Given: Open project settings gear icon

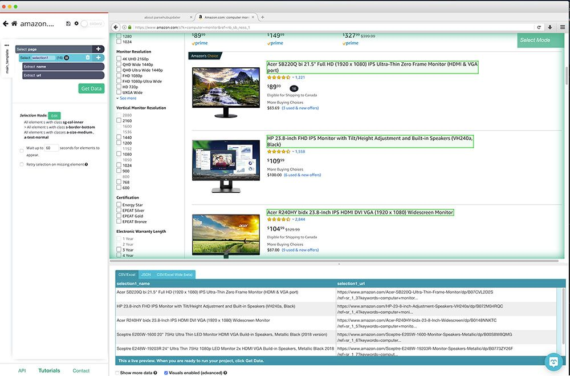Looking at the screenshot, I should (x=76, y=23).
